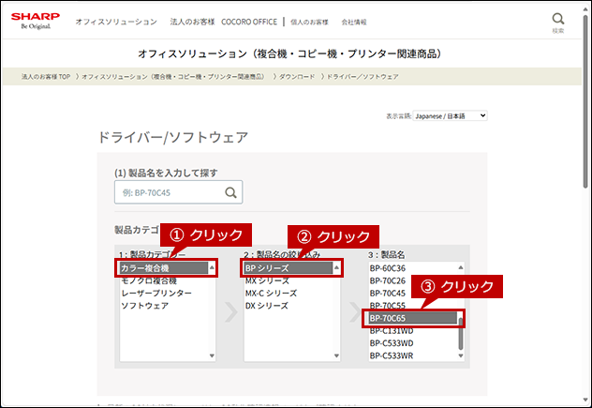Open COCORO OFFICE menu item

tap(249, 22)
